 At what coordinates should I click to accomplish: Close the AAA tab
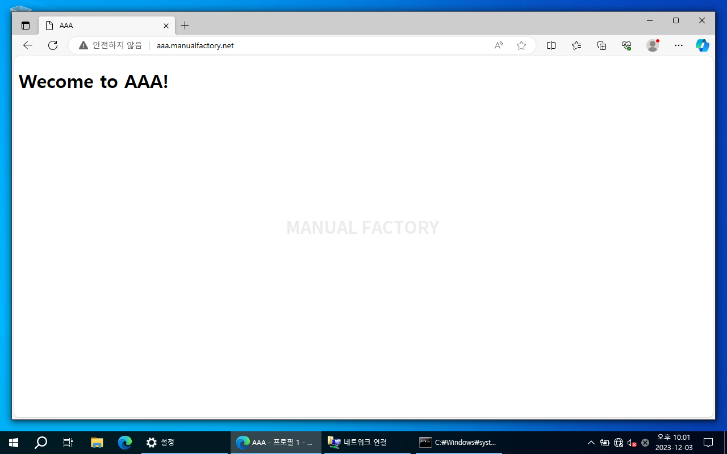click(x=166, y=26)
